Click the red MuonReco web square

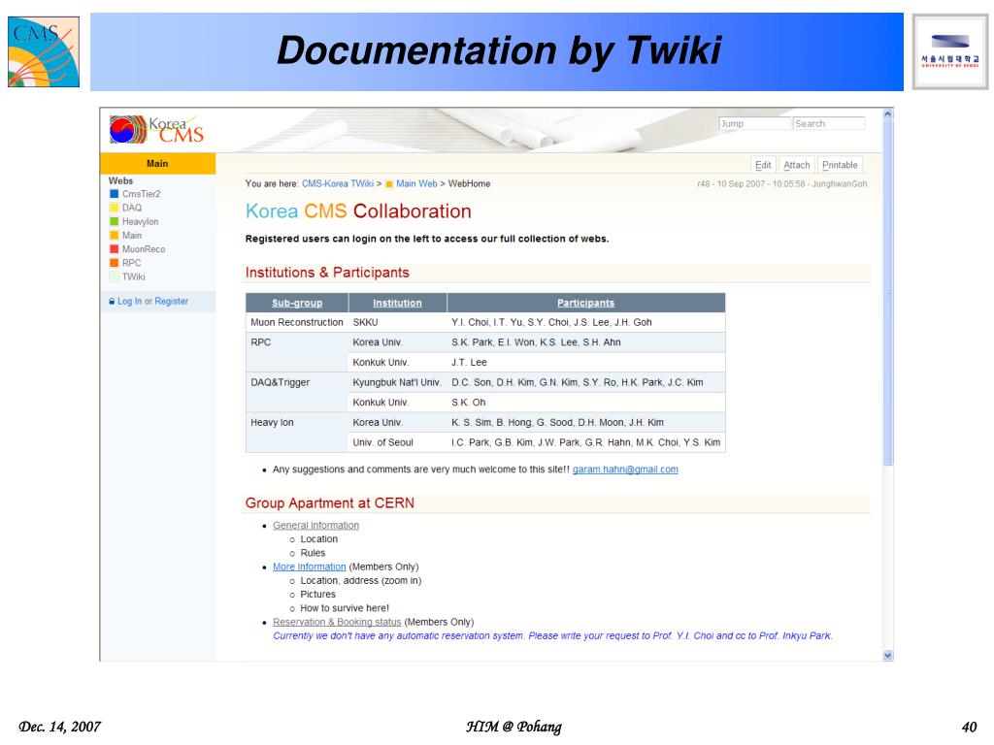click(115, 249)
